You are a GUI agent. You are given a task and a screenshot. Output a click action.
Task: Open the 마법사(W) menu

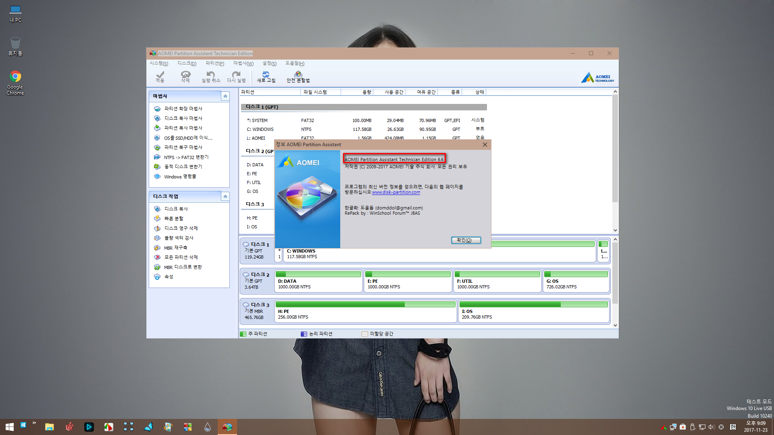coord(243,63)
